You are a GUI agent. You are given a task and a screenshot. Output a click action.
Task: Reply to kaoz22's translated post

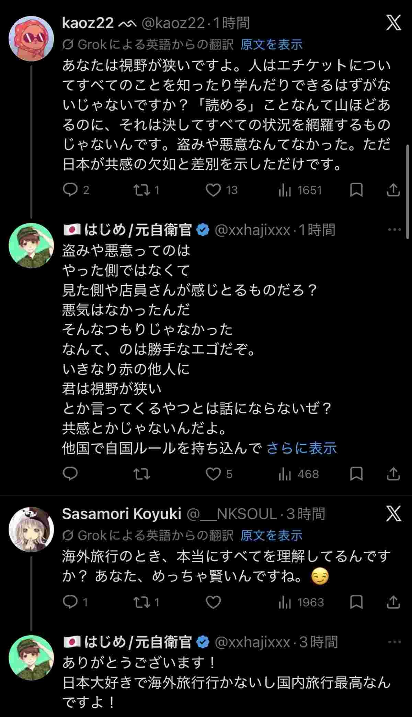[x=70, y=190]
